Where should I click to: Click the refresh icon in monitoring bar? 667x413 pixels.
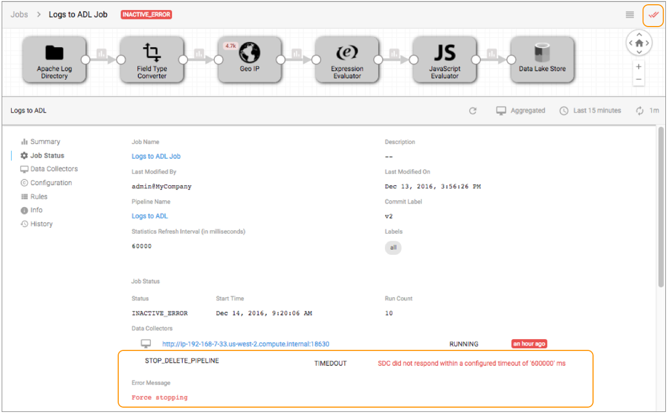pyautogui.click(x=472, y=111)
